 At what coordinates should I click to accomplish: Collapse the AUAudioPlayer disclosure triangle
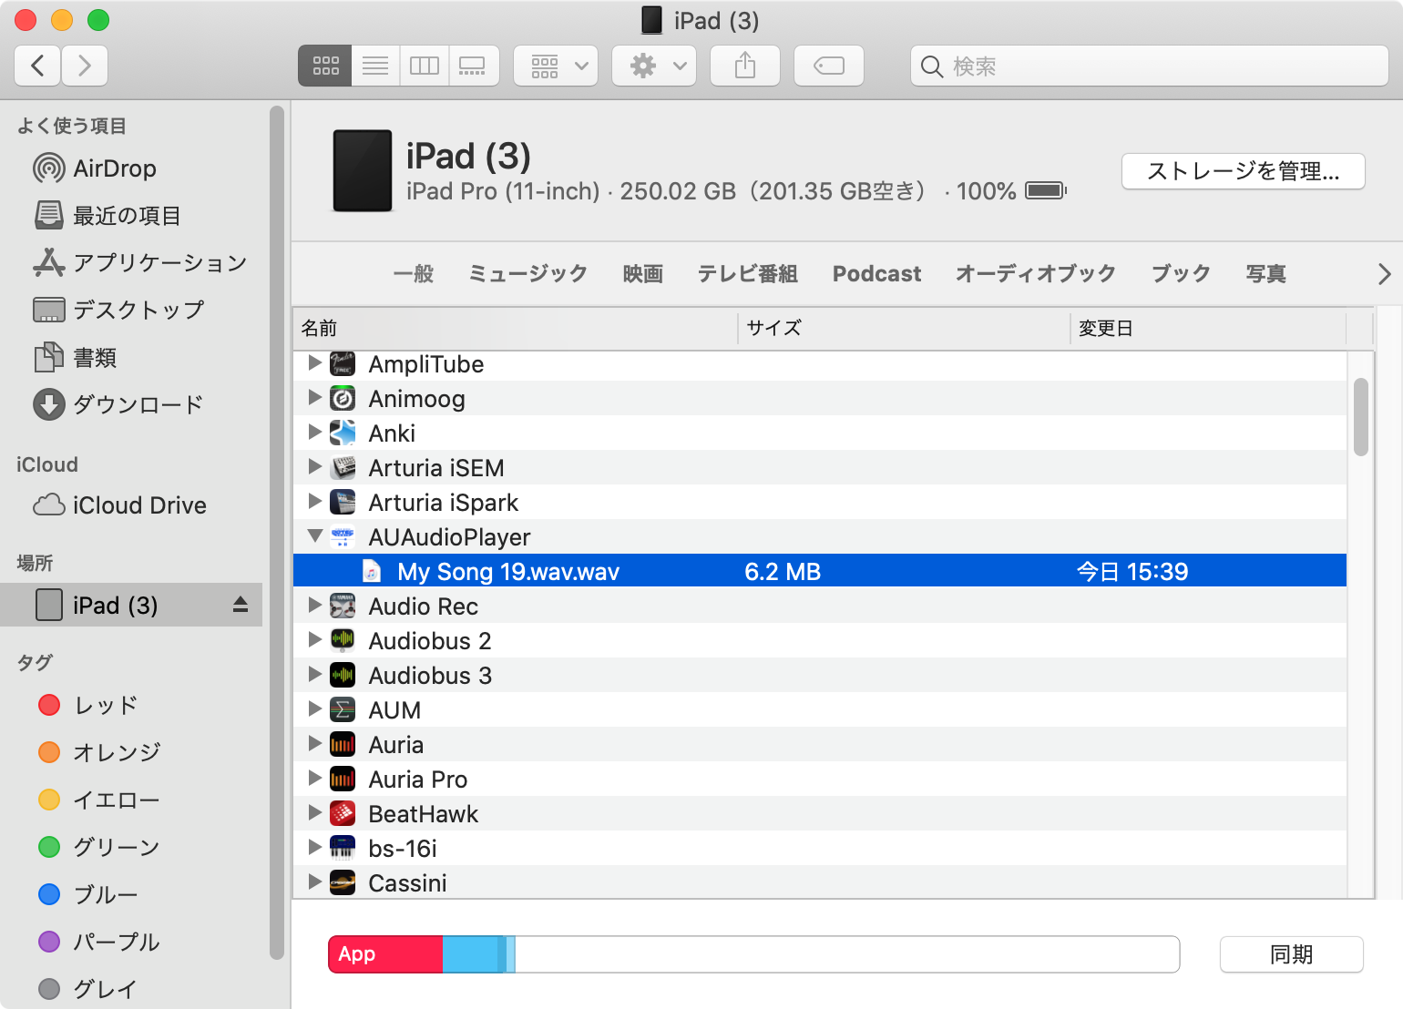315,536
